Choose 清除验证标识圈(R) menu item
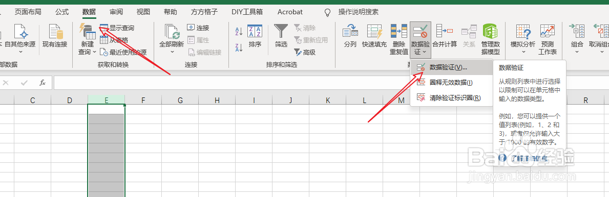The height and width of the screenshot is (197, 609). pyautogui.click(x=451, y=98)
